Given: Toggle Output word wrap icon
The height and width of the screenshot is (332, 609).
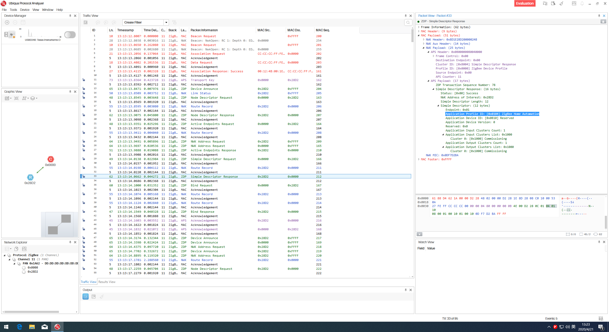Looking at the screenshot, I should [x=94, y=297].
